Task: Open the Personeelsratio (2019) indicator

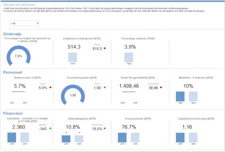Action: pos(138,118)
